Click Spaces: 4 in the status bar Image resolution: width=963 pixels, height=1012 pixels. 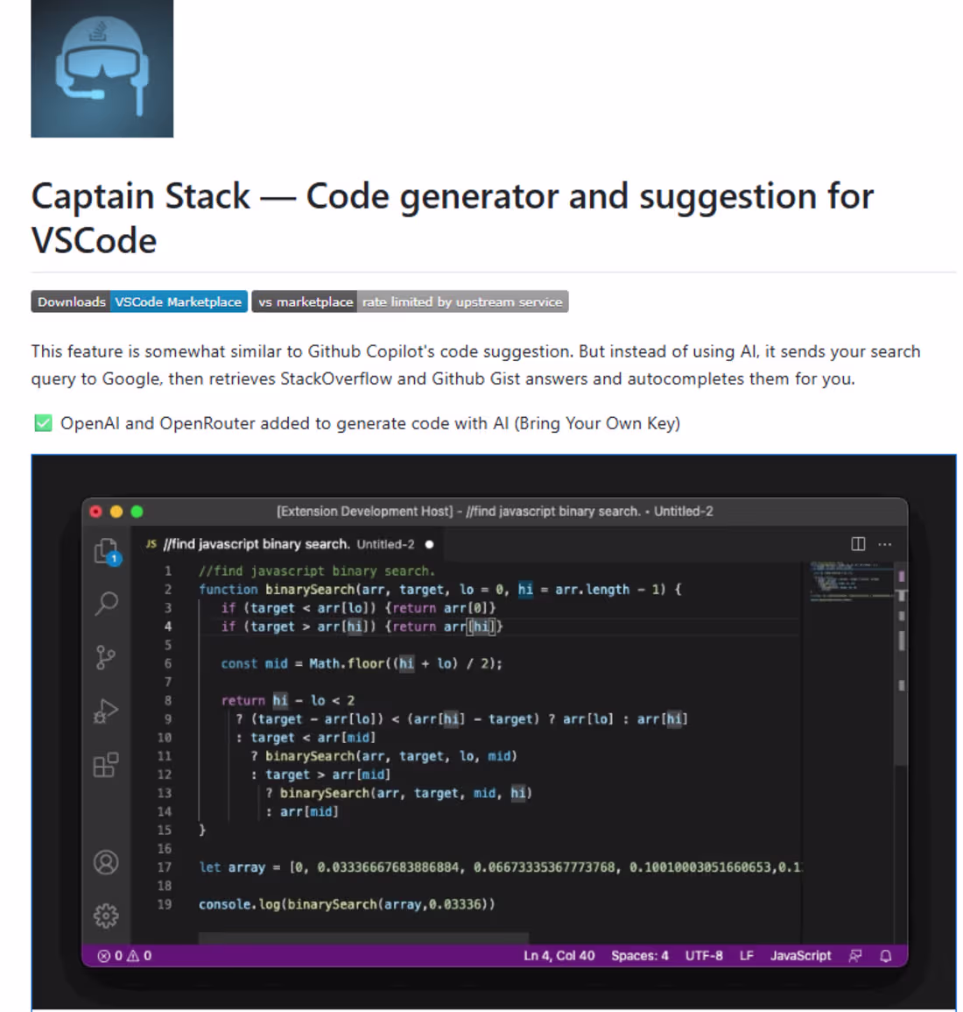tap(640, 956)
